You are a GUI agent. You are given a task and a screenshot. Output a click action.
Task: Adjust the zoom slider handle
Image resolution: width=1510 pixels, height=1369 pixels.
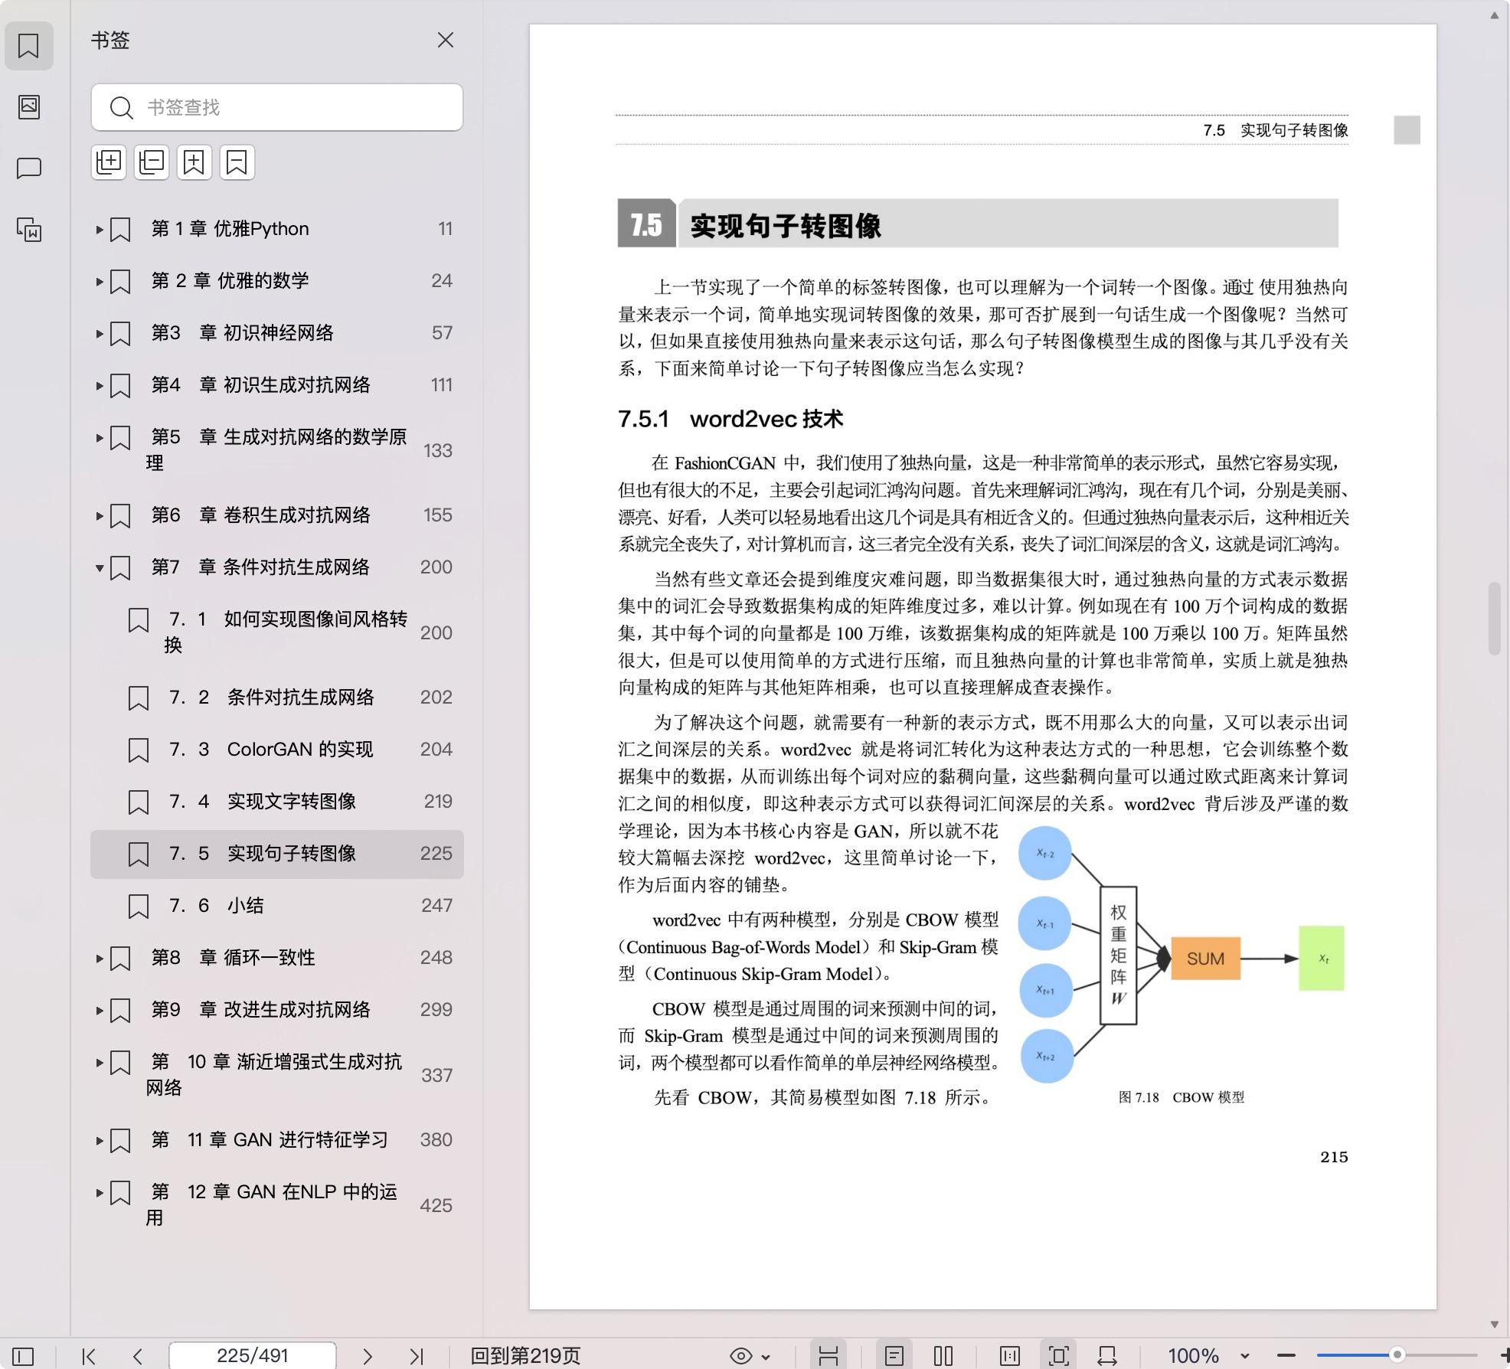pos(1397,1354)
